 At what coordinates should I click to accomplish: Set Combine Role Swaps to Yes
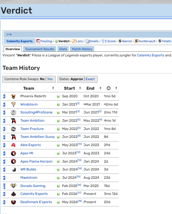click(x=50, y=79)
